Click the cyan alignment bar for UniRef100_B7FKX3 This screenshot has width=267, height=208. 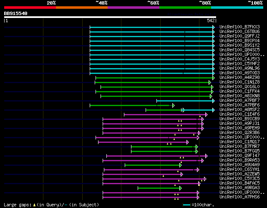(x=151, y=27)
